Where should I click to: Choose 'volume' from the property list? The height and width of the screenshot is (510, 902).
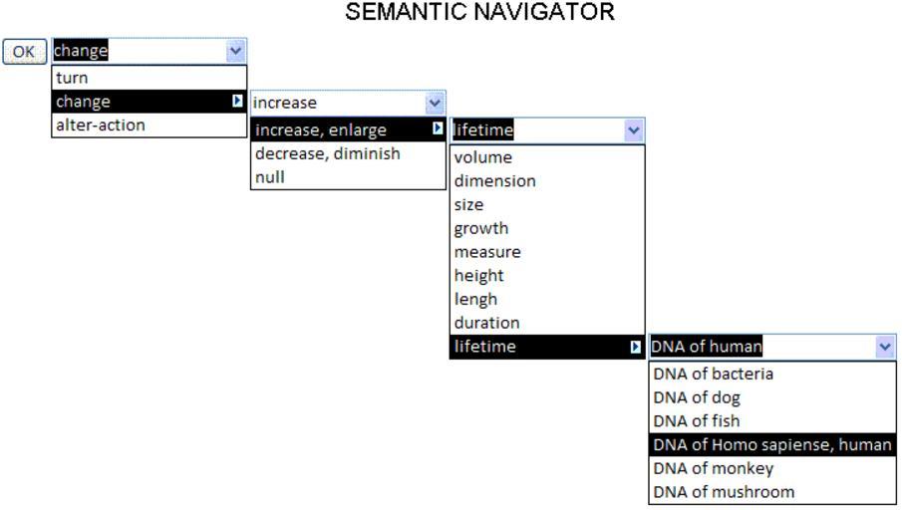pyautogui.click(x=547, y=157)
